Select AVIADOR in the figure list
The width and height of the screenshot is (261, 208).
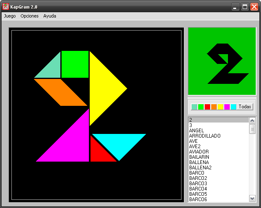pyautogui.click(x=219, y=152)
